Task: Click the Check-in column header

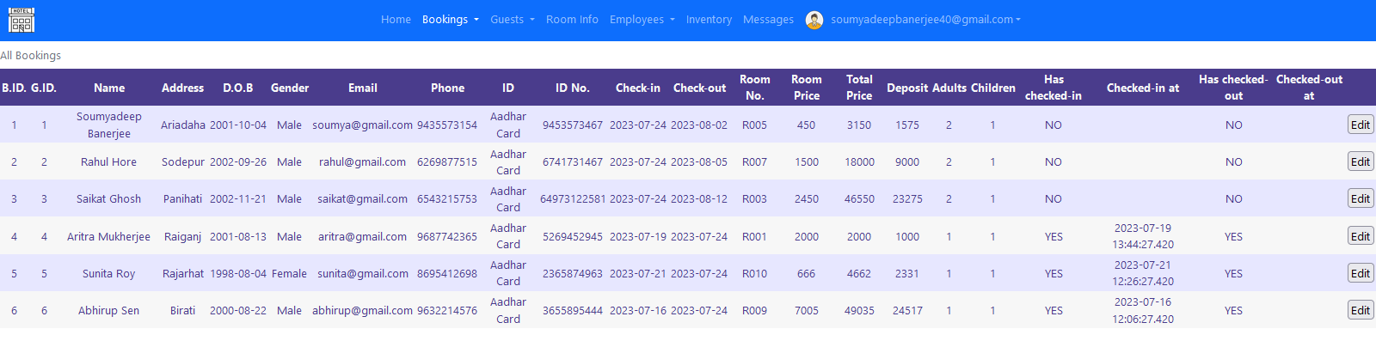Action: tap(637, 88)
